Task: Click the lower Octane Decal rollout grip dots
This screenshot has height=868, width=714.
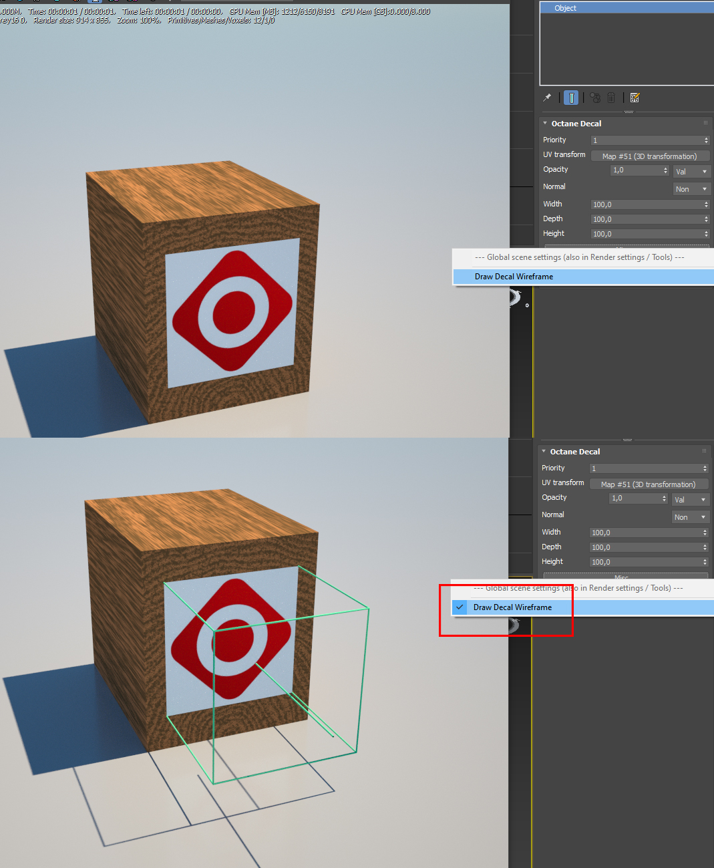Action: tap(704, 451)
